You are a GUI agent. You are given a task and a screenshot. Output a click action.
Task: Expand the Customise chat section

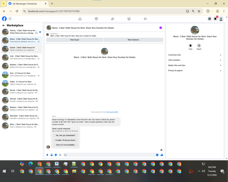click(x=195, y=55)
